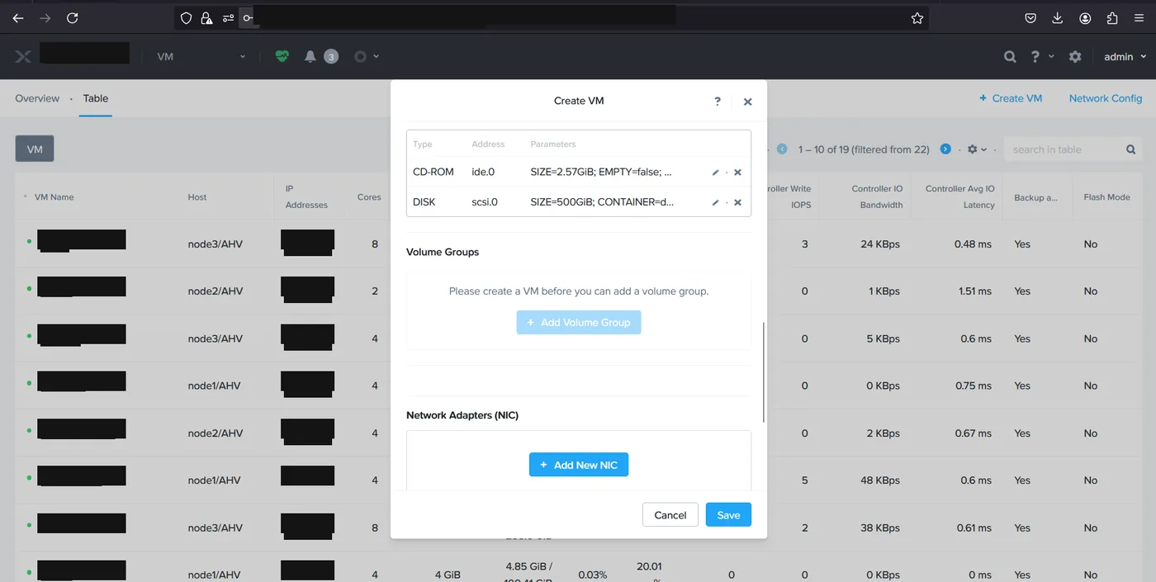
Task: Add a new NIC to the VM
Action: (579, 465)
